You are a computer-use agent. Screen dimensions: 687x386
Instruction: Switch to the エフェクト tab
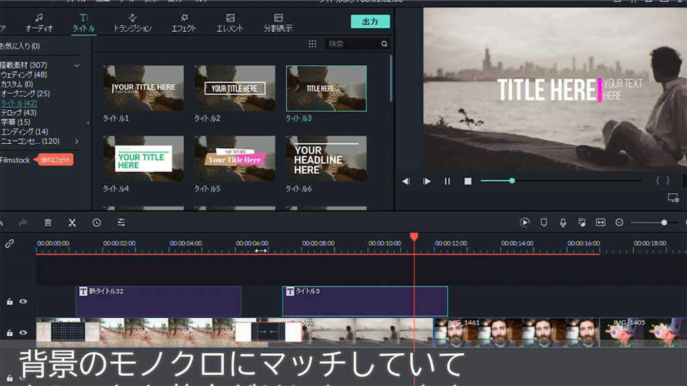click(x=184, y=23)
